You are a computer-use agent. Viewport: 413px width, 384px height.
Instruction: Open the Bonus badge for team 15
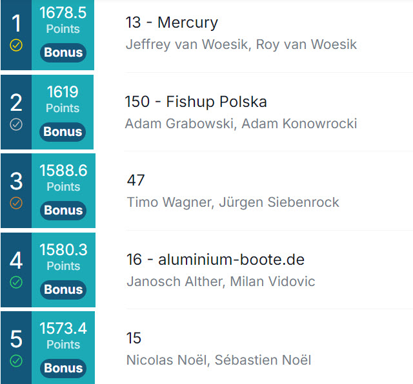[x=63, y=369]
